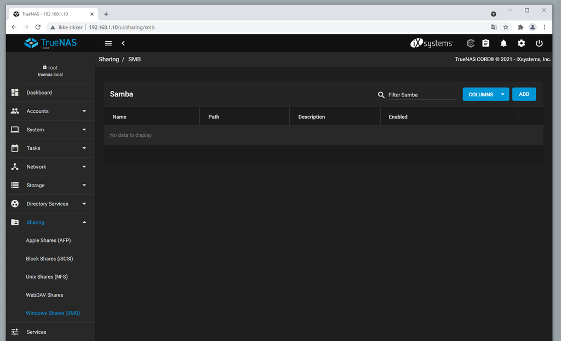Viewport: 561px width, 341px height.
Task: Open the COLUMNS dropdown button
Action: click(485, 94)
